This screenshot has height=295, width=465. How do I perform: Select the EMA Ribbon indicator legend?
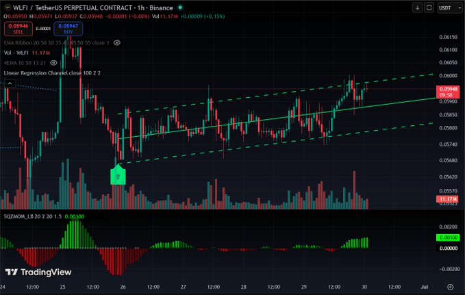coord(56,42)
